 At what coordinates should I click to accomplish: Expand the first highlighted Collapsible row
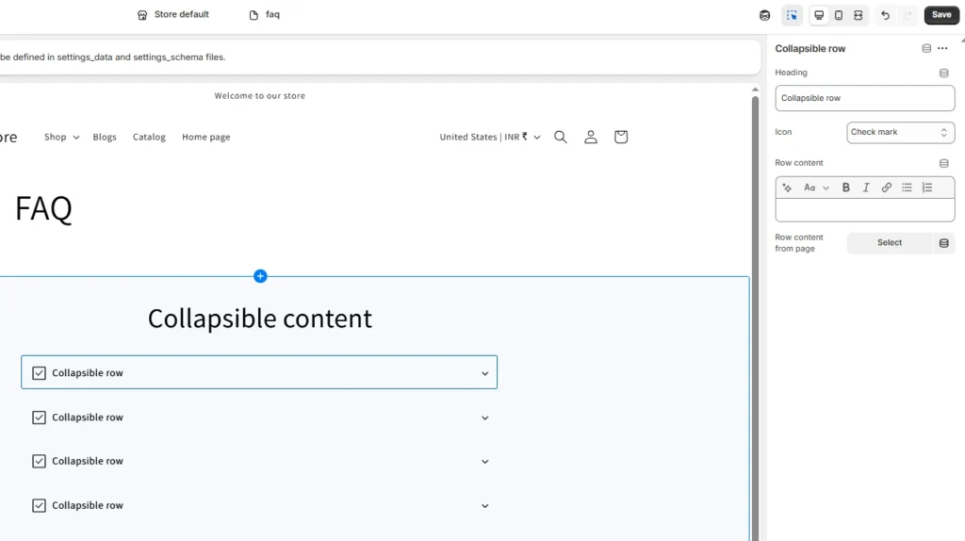pyautogui.click(x=259, y=372)
